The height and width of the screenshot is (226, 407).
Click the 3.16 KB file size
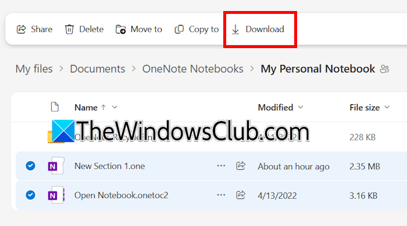pos(363,196)
